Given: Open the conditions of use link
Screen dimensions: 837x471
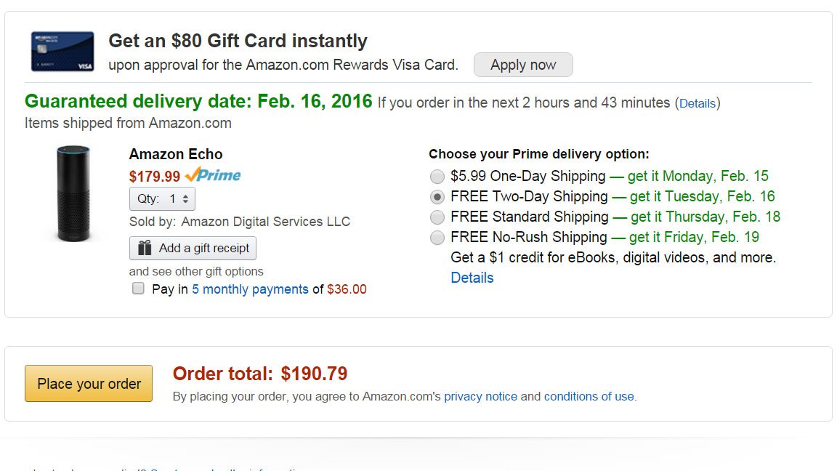Looking at the screenshot, I should click(x=589, y=397).
